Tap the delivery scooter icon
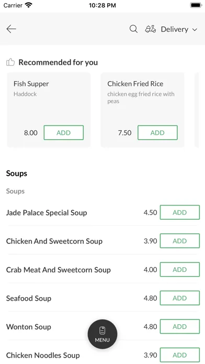Screen dimensions: 205x364 (x=151, y=29)
